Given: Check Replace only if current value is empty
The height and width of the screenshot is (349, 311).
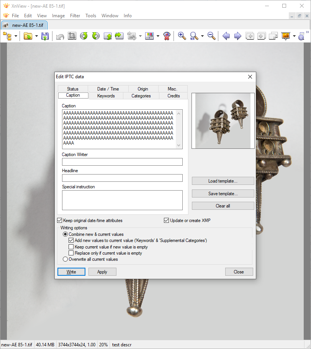Looking at the screenshot, I should (71, 253).
